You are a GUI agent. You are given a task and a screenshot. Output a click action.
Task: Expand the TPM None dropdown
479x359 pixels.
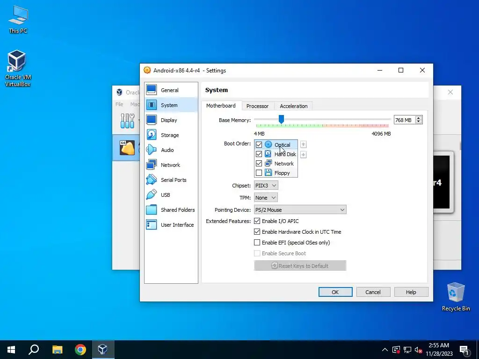(266, 198)
